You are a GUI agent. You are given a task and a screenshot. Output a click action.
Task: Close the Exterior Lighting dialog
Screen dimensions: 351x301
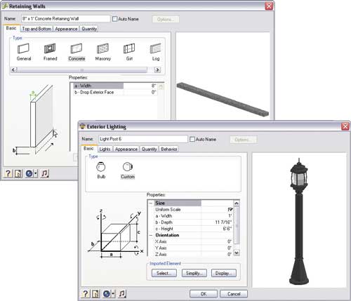(345, 126)
